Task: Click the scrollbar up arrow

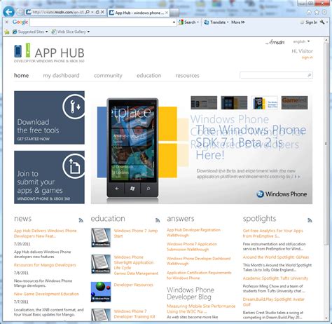Action: [x=326, y=41]
